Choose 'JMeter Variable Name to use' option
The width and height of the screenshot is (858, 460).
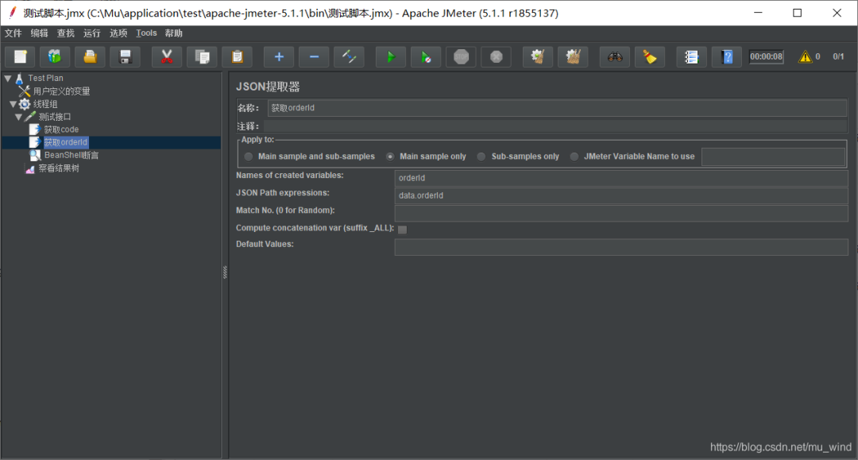(574, 157)
